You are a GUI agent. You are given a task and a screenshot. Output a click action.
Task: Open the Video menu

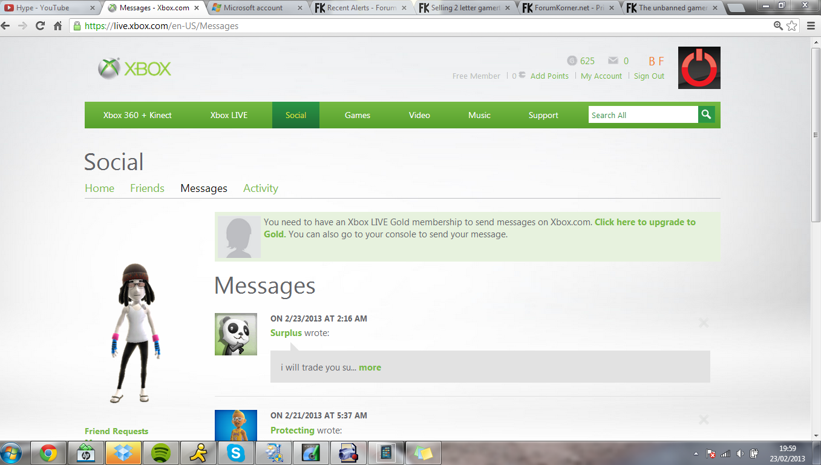(x=419, y=115)
